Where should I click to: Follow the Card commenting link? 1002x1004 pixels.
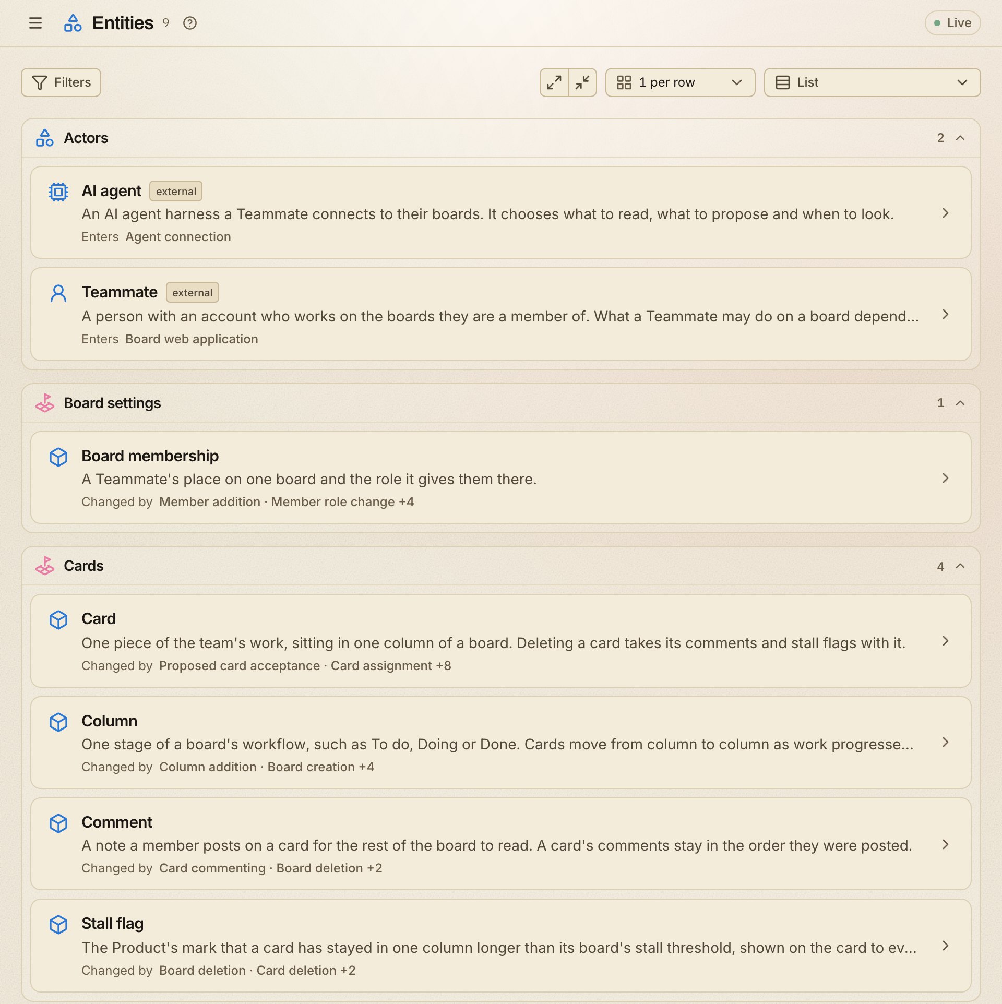point(212,868)
